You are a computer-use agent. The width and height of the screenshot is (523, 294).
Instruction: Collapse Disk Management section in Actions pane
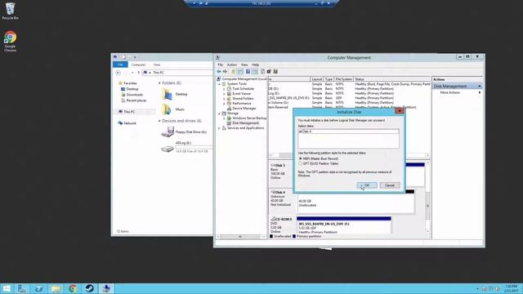point(480,87)
